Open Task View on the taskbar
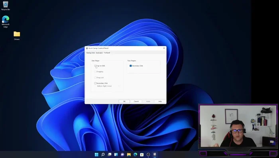279x158 pixels. (x=110, y=154)
